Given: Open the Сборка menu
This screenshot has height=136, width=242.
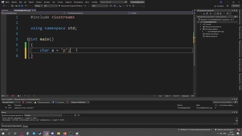Looking at the screenshot, I should (x=39, y=2).
